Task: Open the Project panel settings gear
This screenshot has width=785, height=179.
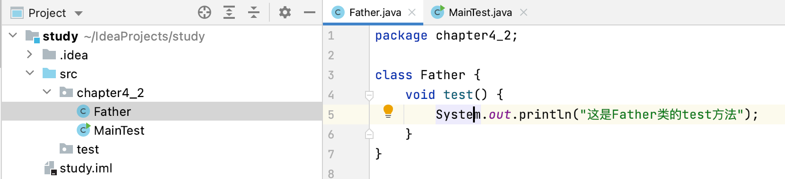Action: coord(285,12)
